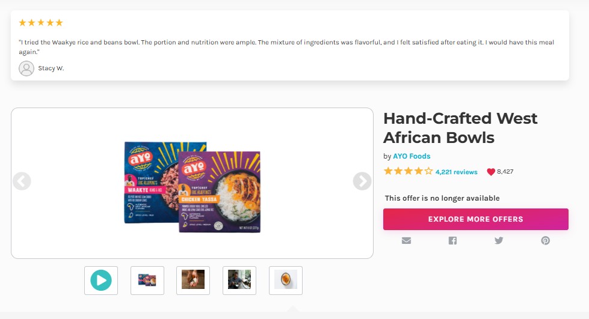Open the AYO Foods brand link
Screen dimensions: 589x319
click(412, 156)
